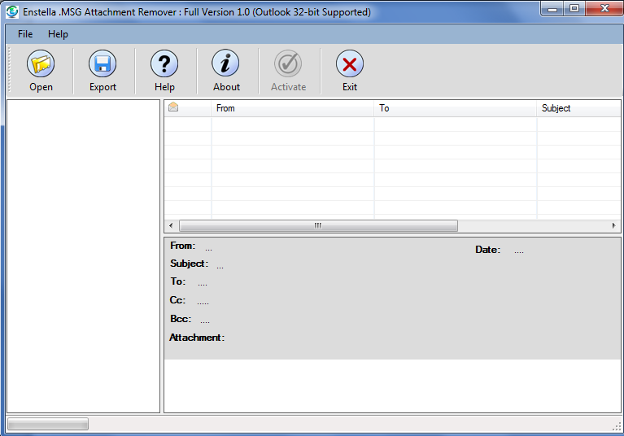Open the Help menu
The image size is (624, 436).
[x=58, y=34]
